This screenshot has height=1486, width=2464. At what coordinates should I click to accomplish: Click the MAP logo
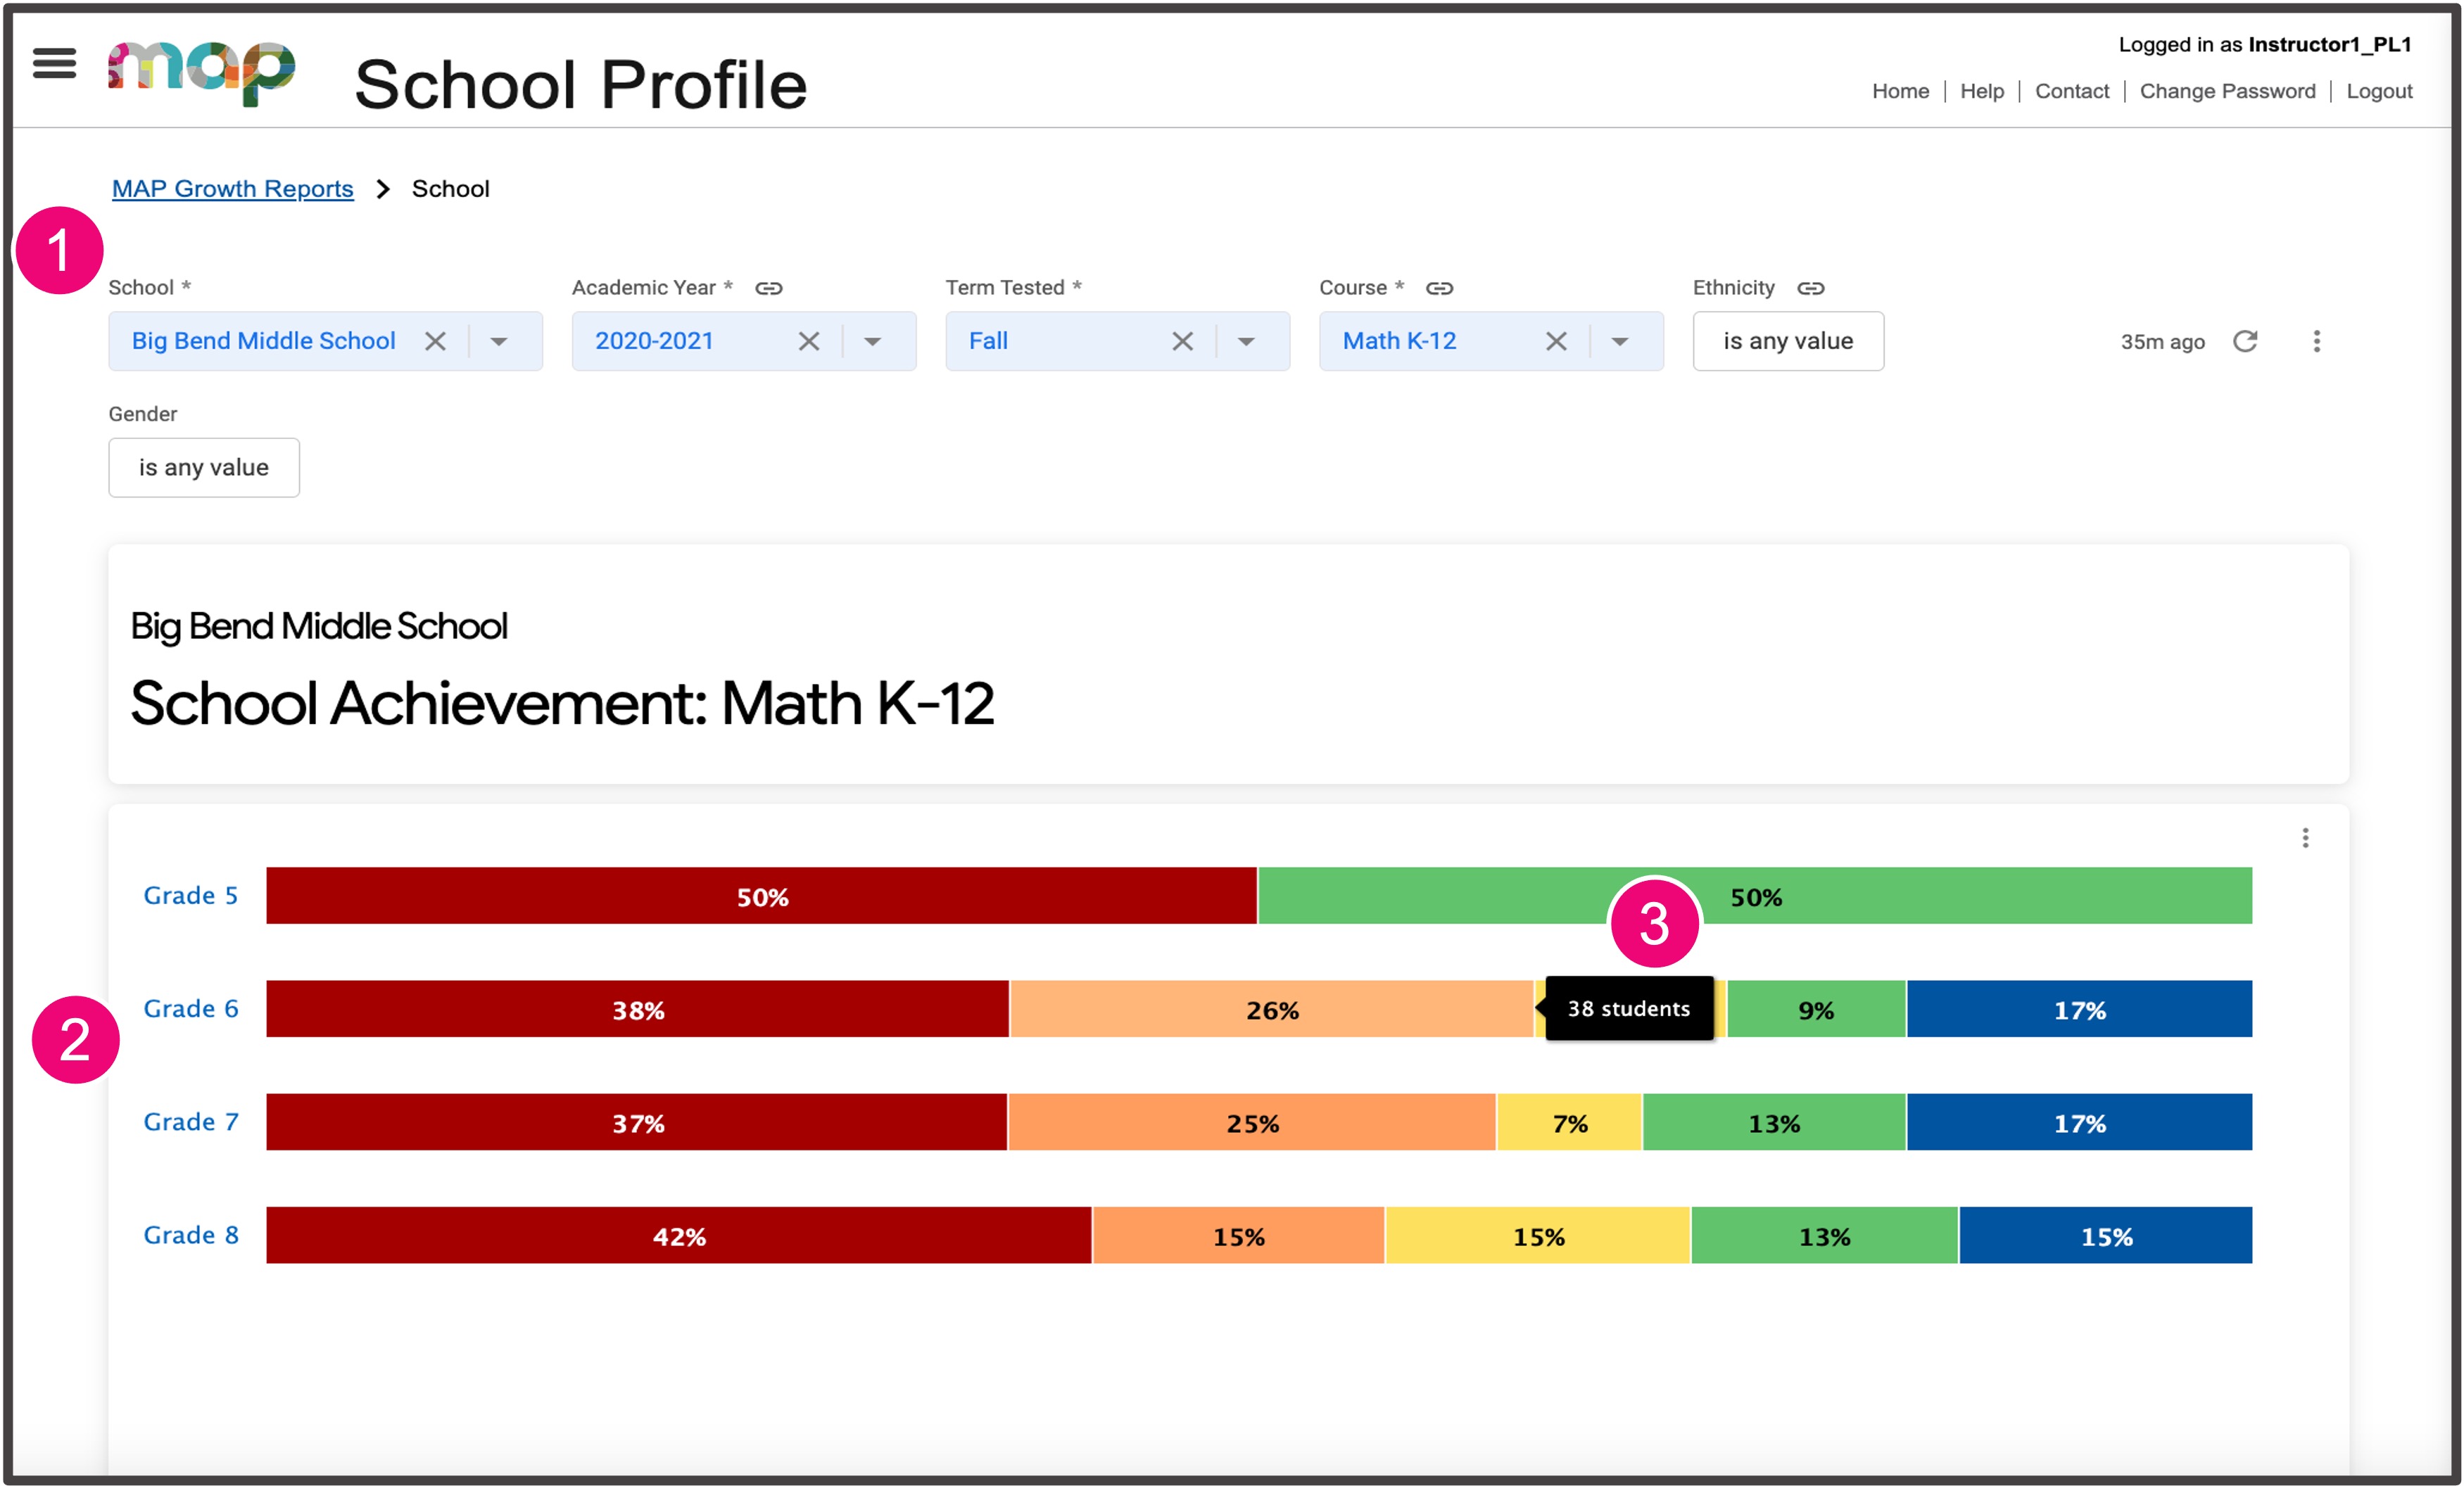pyautogui.click(x=201, y=72)
